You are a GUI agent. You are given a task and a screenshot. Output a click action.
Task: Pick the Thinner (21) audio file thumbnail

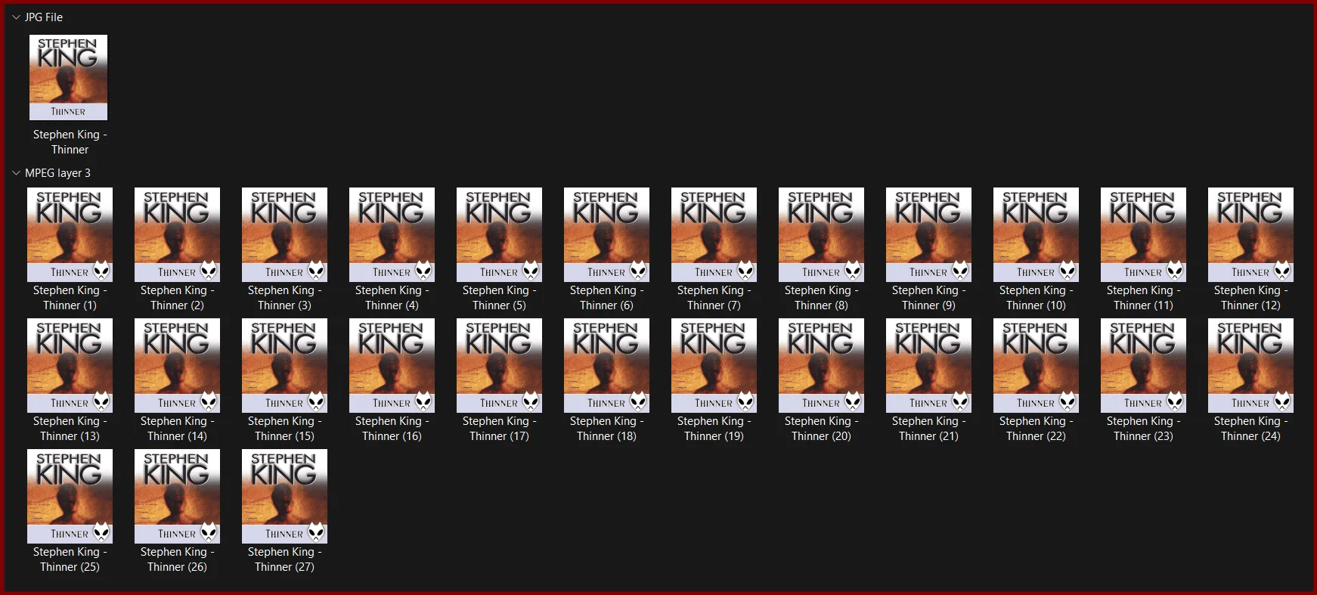928,365
